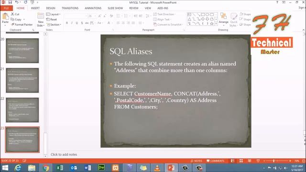This screenshot has width=306, height=172.
Task: Switch to the DESIGN tab
Action: [x=51, y=8]
